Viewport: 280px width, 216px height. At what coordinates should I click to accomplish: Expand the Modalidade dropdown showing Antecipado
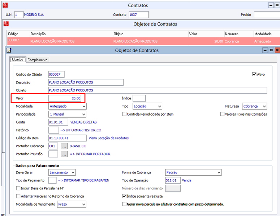coord(67,106)
